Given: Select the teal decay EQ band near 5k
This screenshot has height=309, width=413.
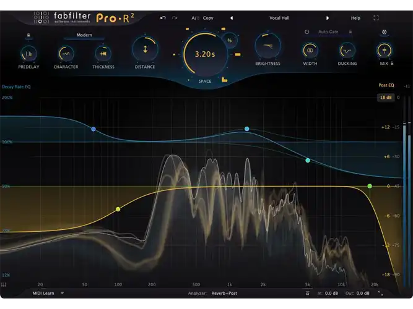Looking at the screenshot, I should click(308, 160).
